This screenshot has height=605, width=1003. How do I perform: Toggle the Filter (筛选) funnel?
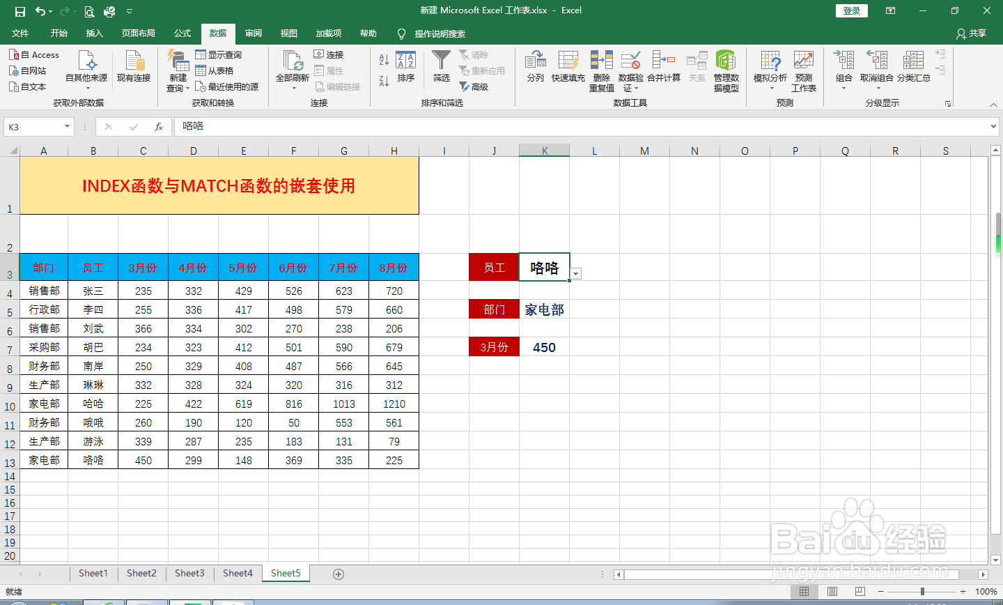[442, 67]
